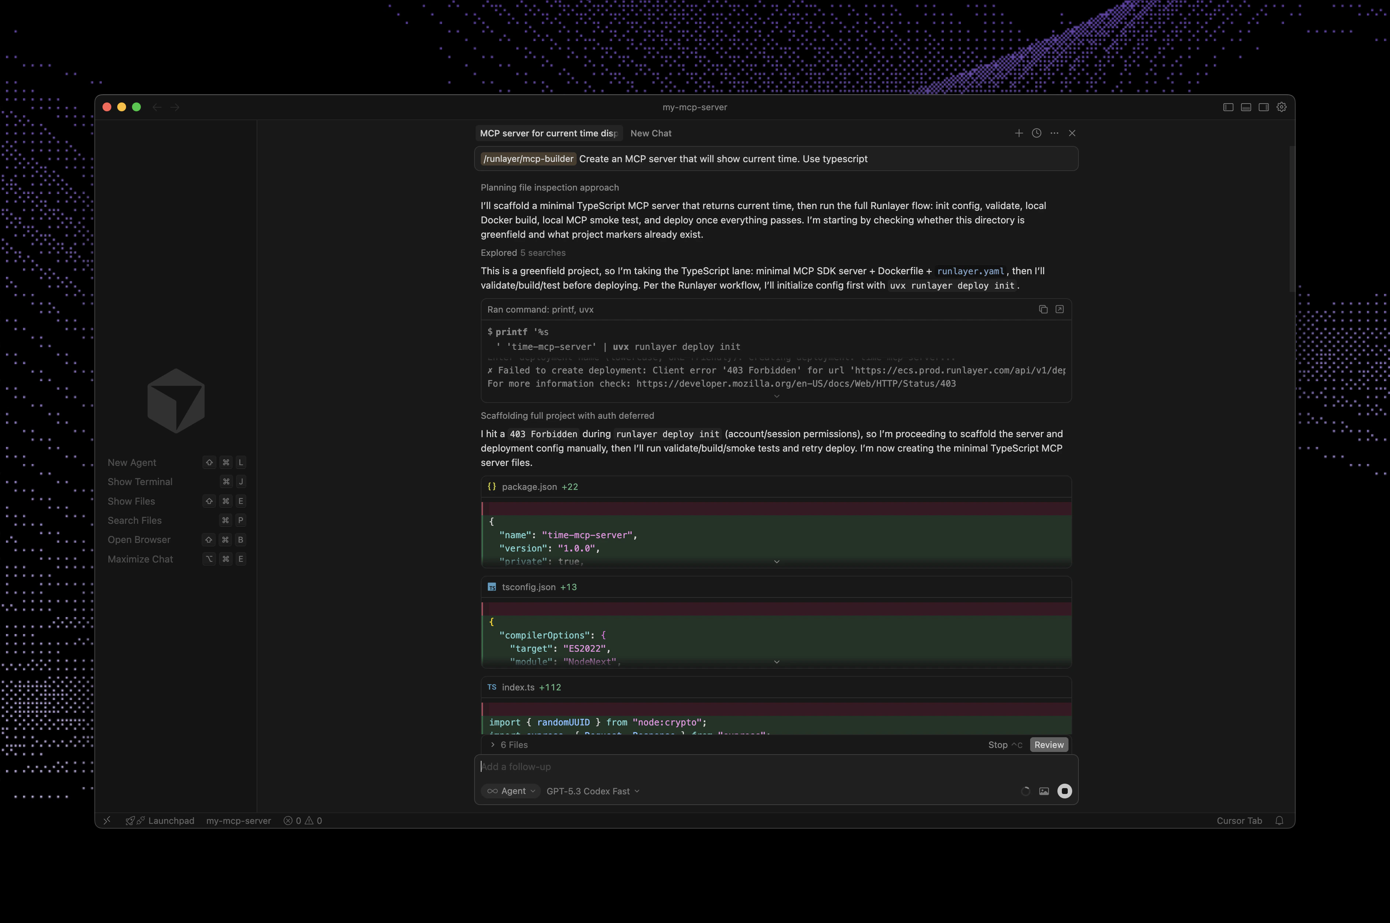The height and width of the screenshot is (923, 1390).
Task: Select the New Chat tab
Action: click(650, 133)
